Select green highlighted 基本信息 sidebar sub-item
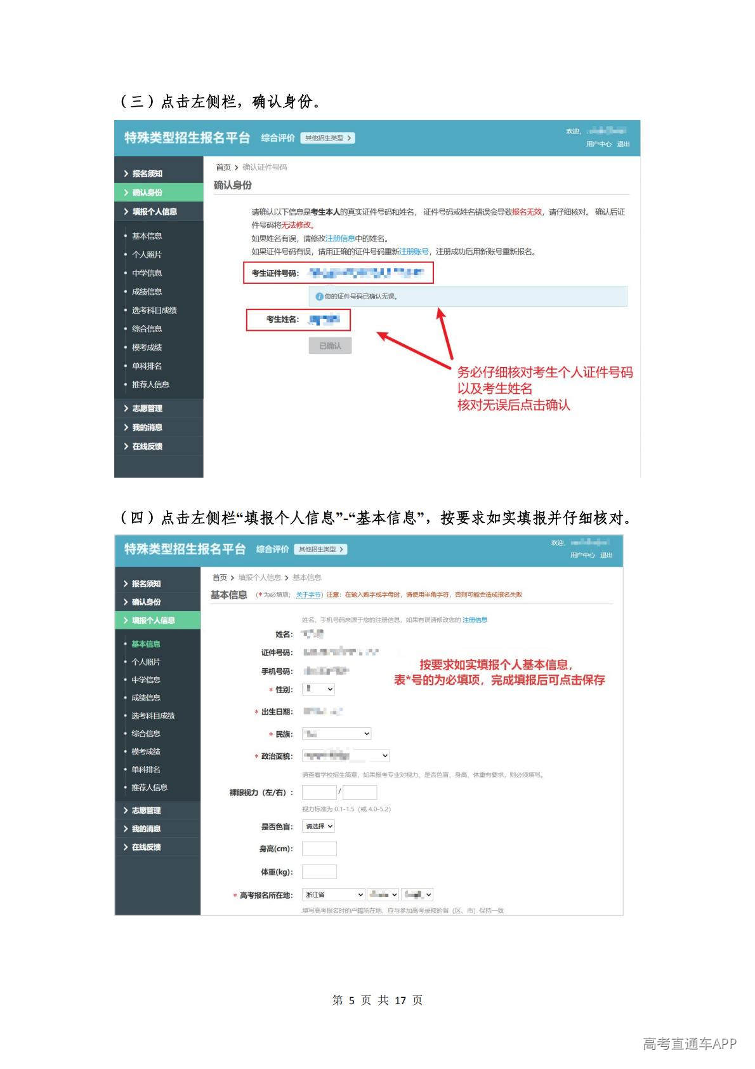The height and width of the screenshot is (1069, 755). click(x=145, y=644)
